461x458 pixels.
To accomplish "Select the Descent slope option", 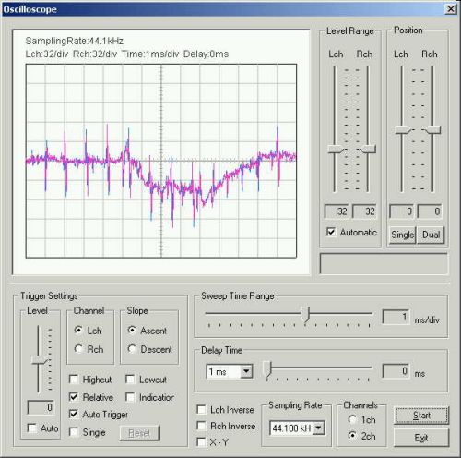I will click(132, 349).
